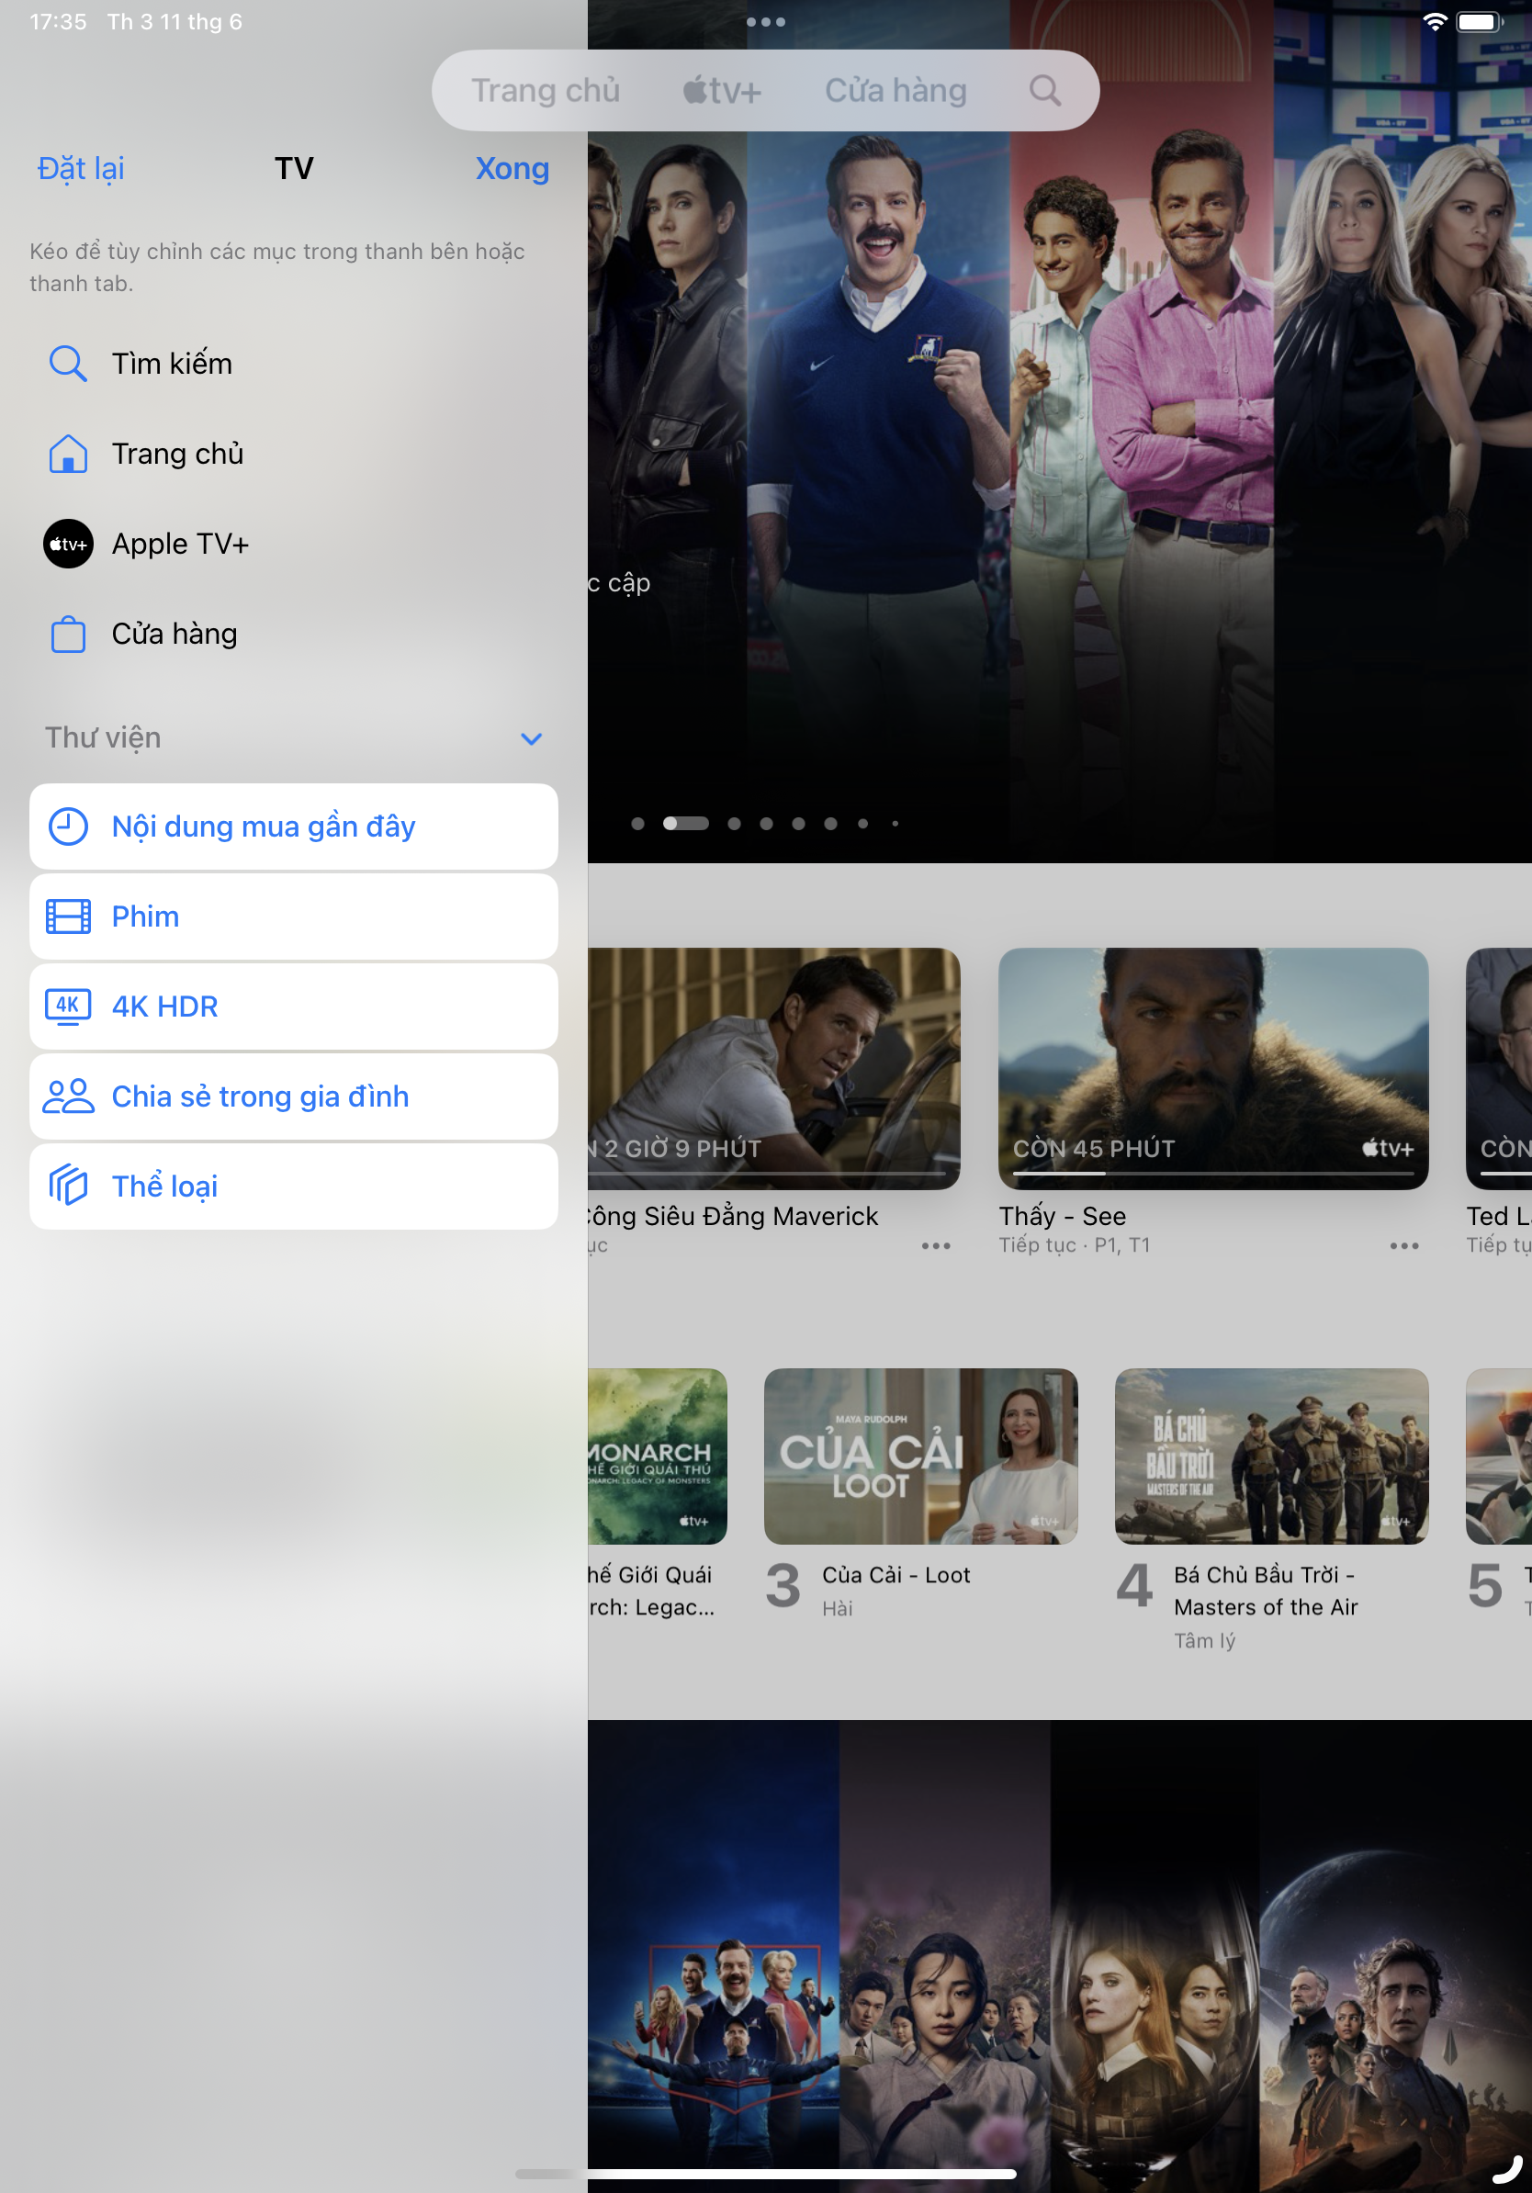Collapse the Thư viện section chevron
The width and height of the screenshot is (1532, 2193).
click(x=532, y=739)
